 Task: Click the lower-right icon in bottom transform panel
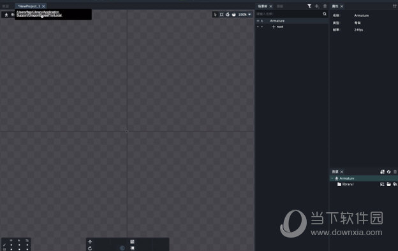pyautogui.click(x=132, y=248)
